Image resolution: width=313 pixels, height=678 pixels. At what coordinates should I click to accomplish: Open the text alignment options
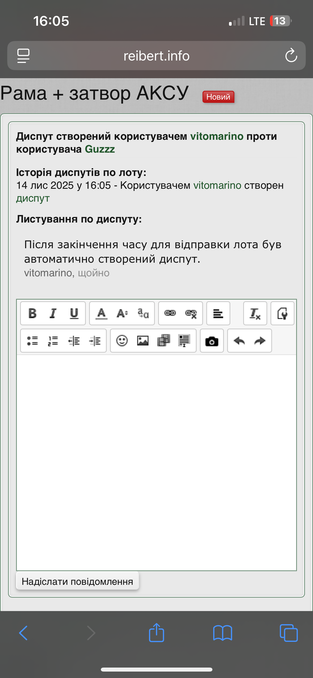[218, 313]
